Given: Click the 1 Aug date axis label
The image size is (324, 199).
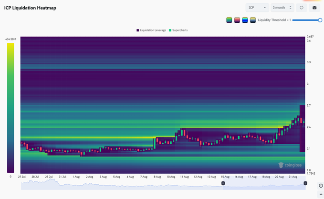Looking at the screenshot, I should pyautogui.click(x=76, y=177).
